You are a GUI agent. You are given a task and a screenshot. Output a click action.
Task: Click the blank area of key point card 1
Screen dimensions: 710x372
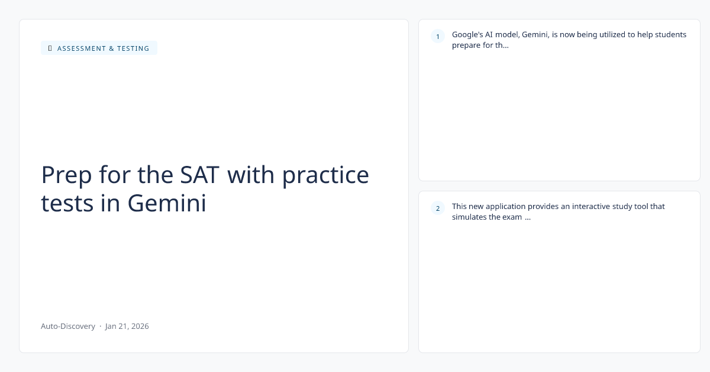(x=559, y=118)
